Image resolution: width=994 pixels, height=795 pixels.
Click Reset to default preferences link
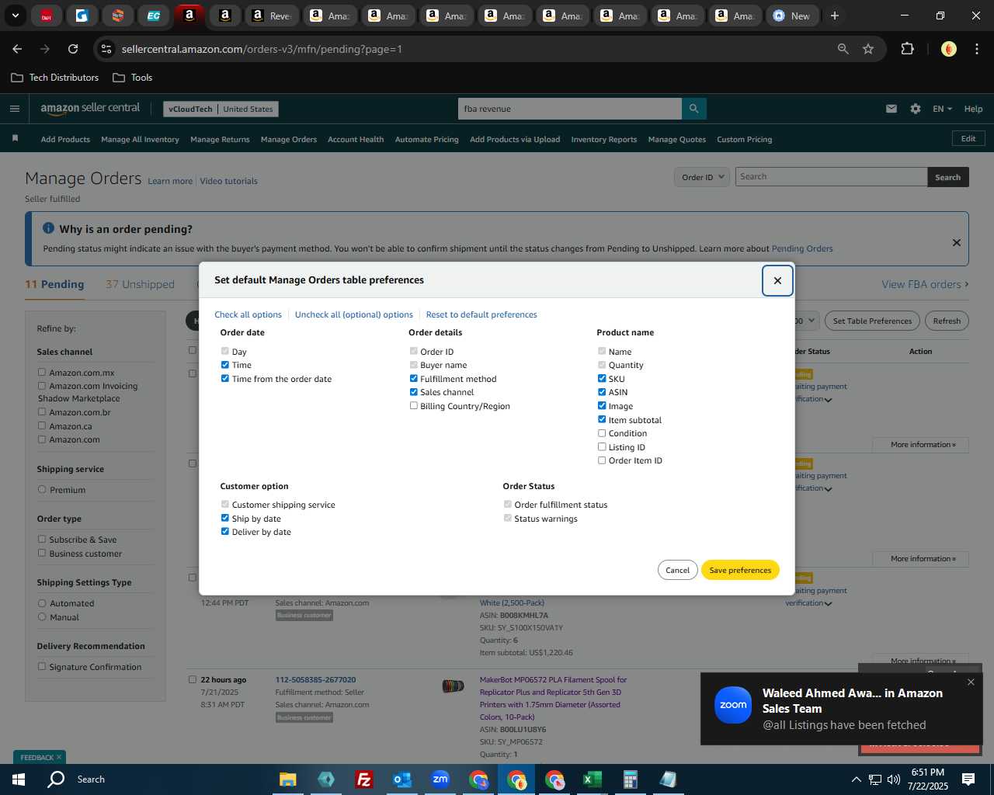pyautogui.click(x=481, y=314)
